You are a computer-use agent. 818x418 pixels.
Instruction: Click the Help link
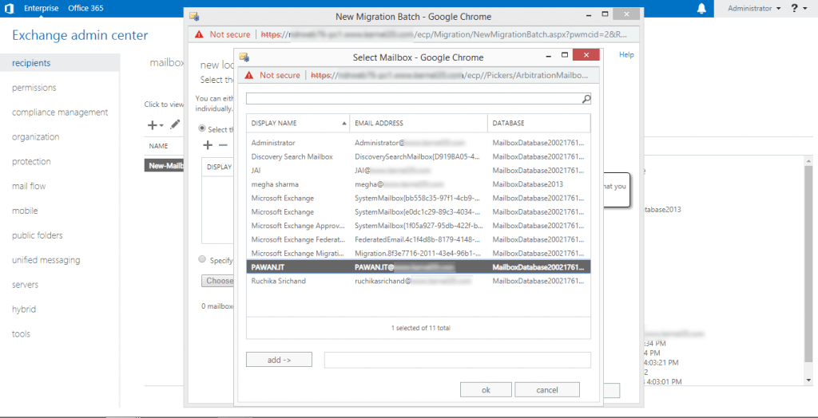(626, 55)
